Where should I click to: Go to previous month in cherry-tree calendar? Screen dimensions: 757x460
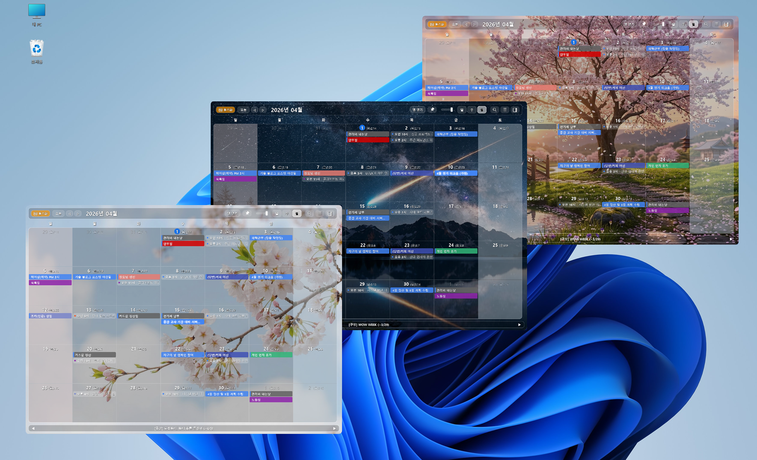[466, 24]
